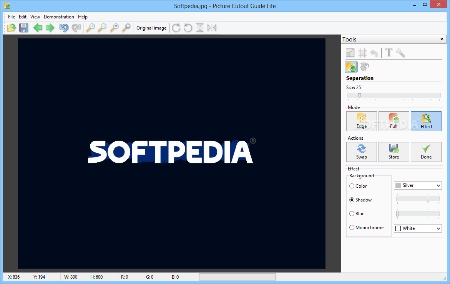This screenshot has height=284, width=450.
Task: Click the Done action button
Action: pos(426,152)
